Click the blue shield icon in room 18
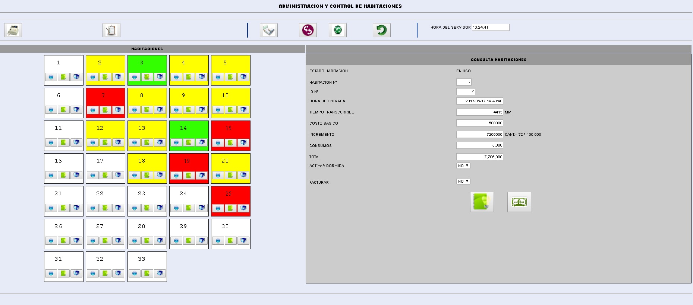This screenshot has height=305, width=693. pyautogui.click(x=160, y=175)
